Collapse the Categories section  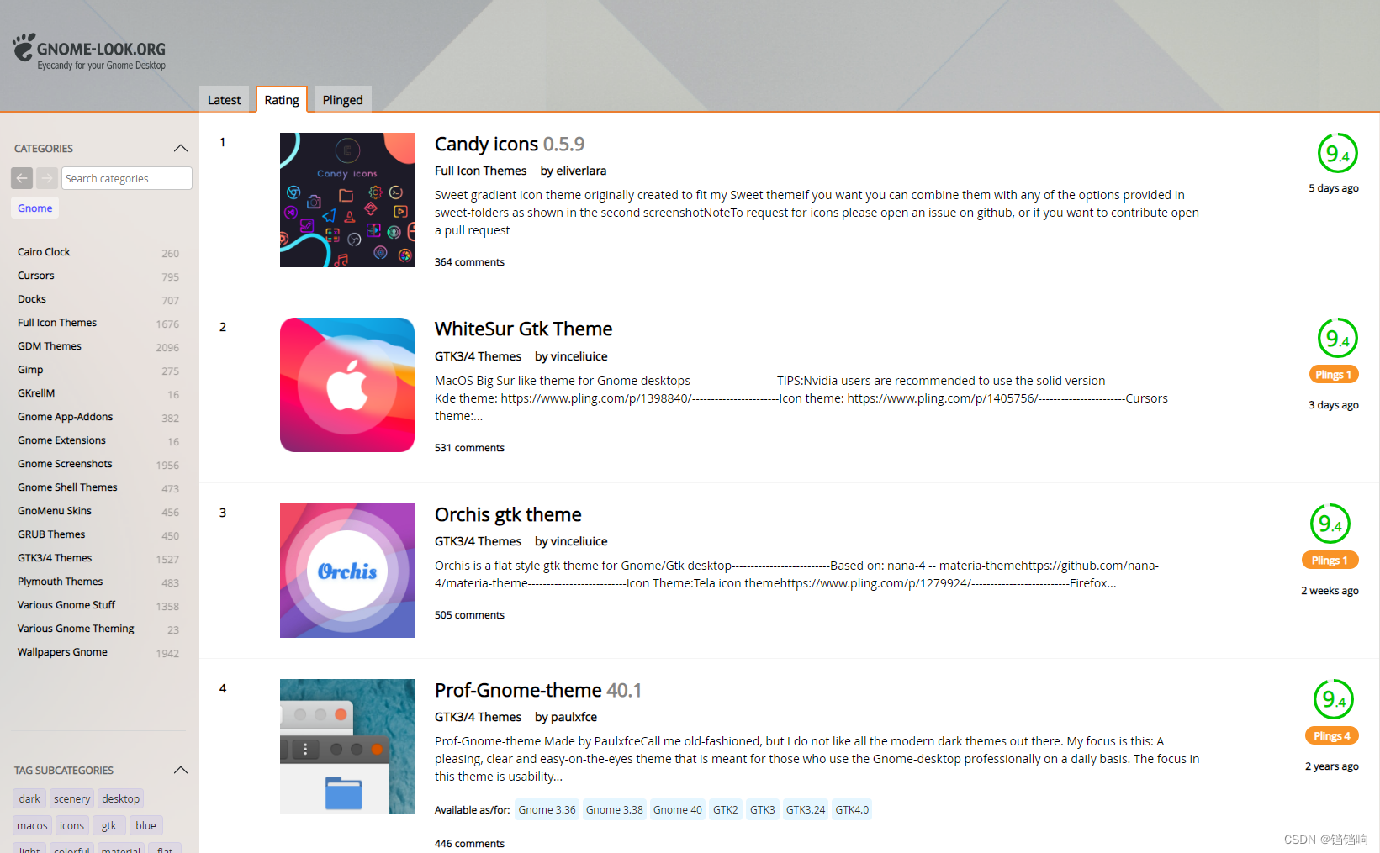point(180,148)
